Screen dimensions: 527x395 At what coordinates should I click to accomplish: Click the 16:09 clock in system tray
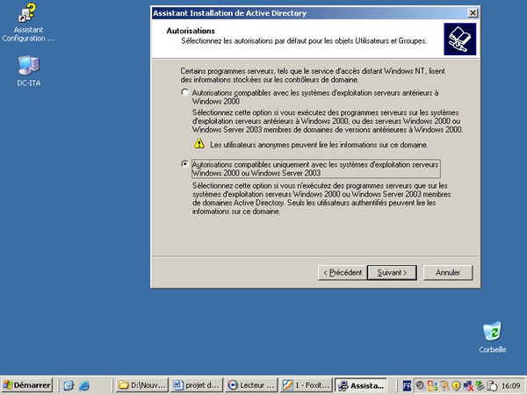[510, 385]
